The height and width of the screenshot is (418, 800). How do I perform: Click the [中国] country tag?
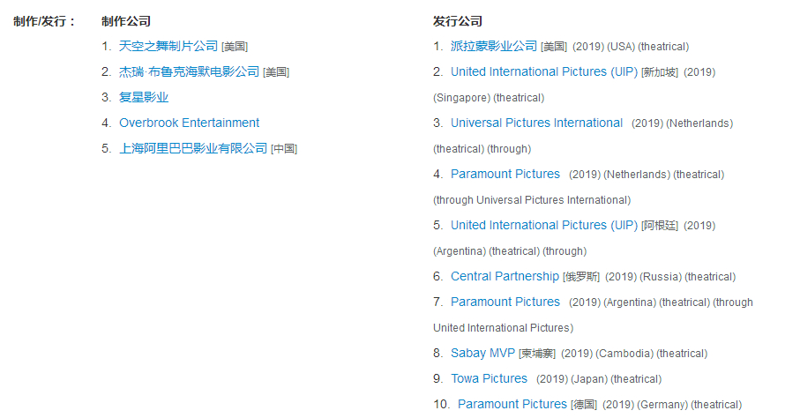(x=284, y=149)
